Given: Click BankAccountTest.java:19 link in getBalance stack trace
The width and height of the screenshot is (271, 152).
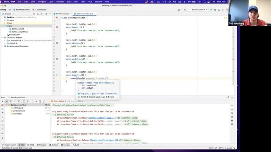Looking at the screenshot, I should point(104,140).
